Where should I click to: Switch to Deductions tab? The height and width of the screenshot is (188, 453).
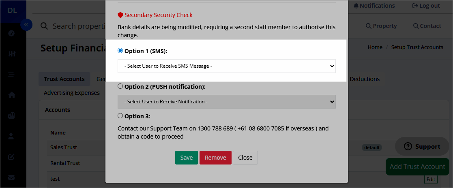pos(365,79)
